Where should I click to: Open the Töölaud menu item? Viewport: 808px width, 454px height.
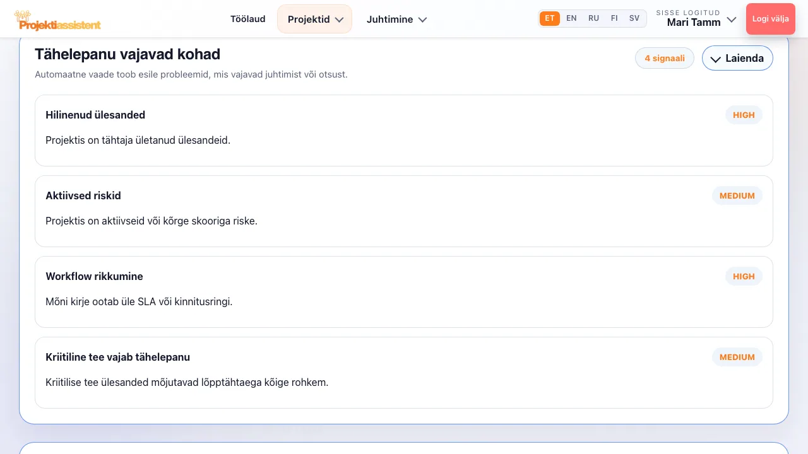point(247,19)
